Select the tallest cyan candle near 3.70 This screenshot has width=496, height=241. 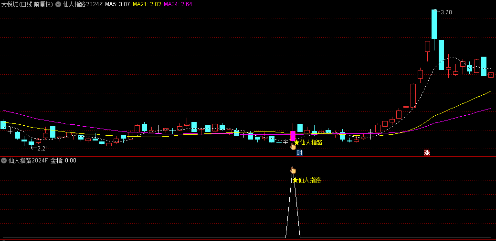434,24
